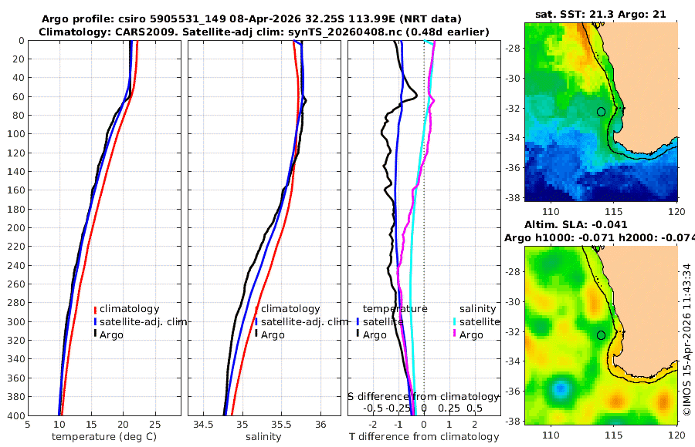Click the Argo h1000 h2000 label
The width and height of the screenshot is (695, 447).
point(599,237)
